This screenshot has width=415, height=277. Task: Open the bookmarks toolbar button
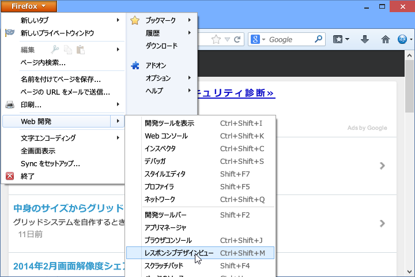pos(338,39)
